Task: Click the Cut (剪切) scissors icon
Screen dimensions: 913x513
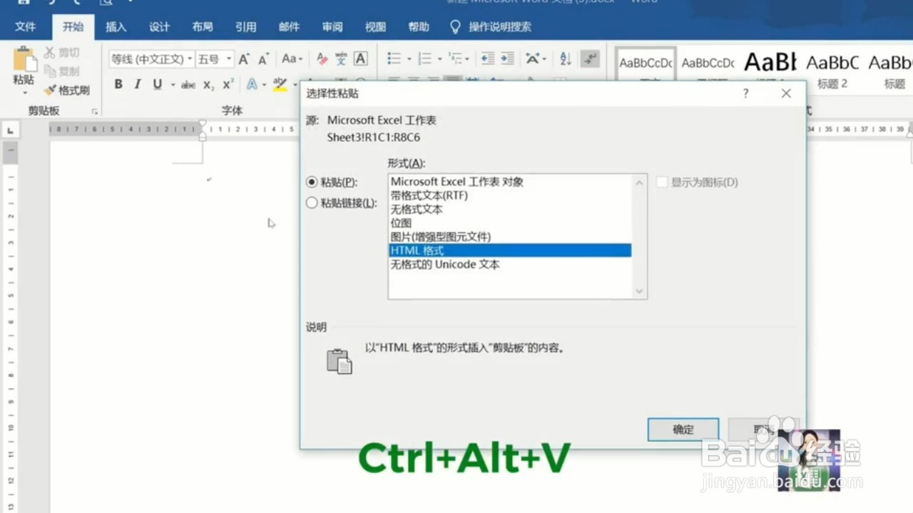Action: [x=50, y=53]
